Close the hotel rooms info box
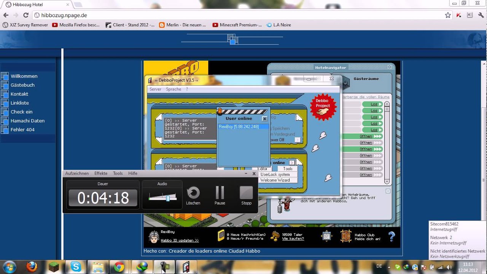The height and width of the screenshot is (274, 487). point(388,191)
